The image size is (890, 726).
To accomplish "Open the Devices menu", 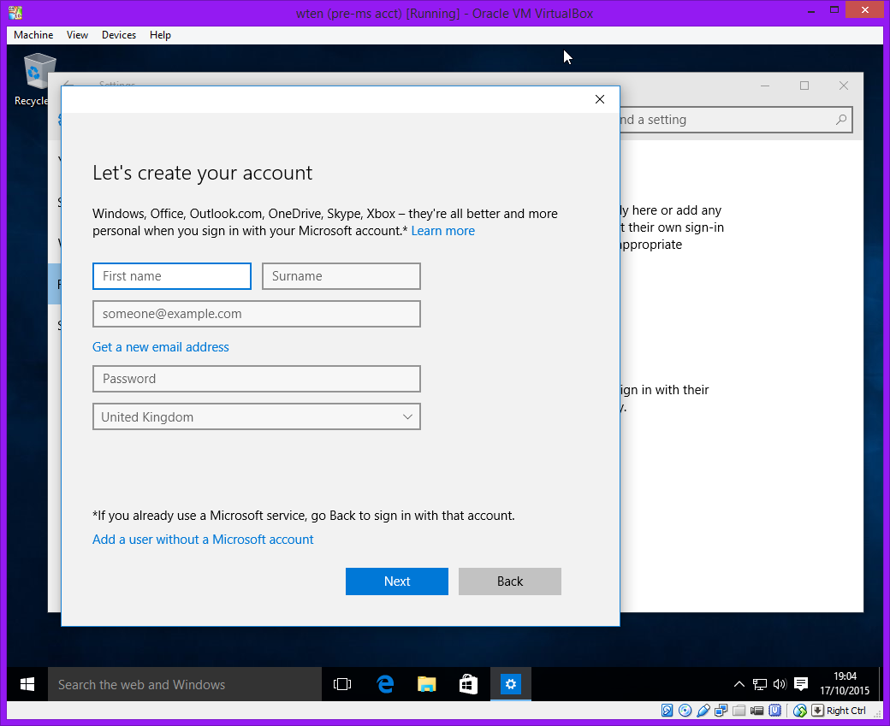I will tap(118, 35).
